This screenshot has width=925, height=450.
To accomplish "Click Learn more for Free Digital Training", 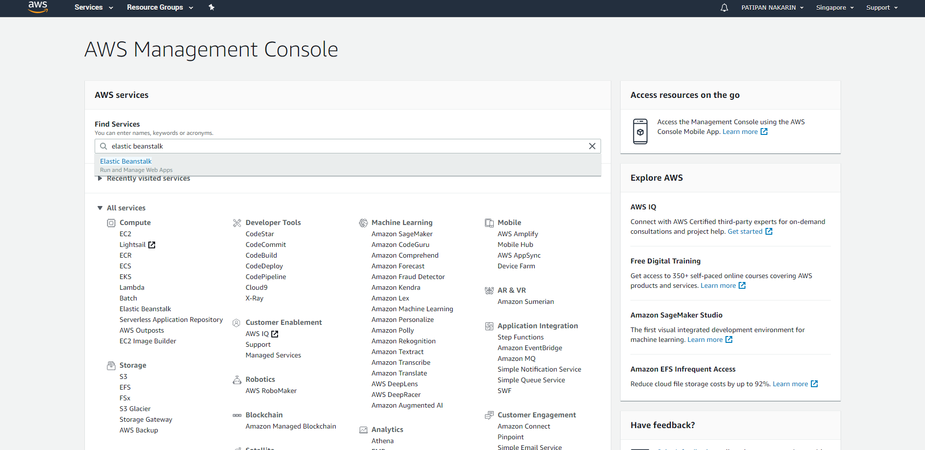I will click(x=719, y=285).
